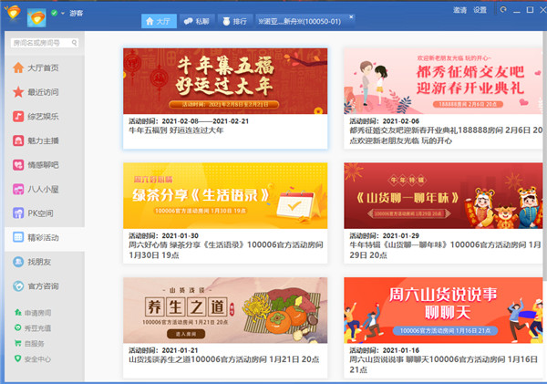Open the 养生之道 banner
The height and width of the screenshot is (384, 547).
225,310
